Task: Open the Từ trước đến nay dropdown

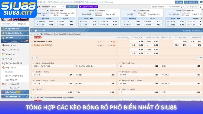Action: coord(177,7)
